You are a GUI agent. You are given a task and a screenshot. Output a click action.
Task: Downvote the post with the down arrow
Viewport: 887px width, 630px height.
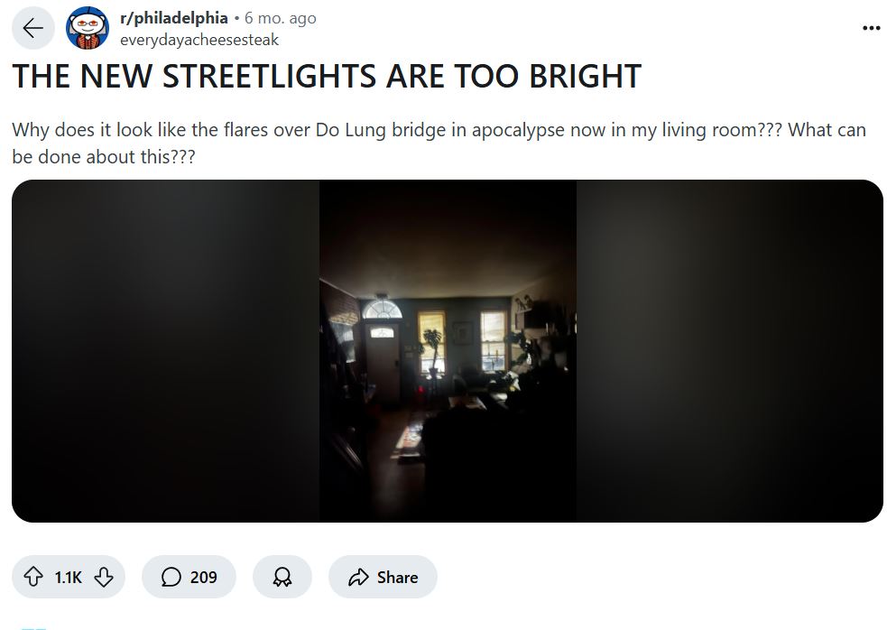[104, 577]
